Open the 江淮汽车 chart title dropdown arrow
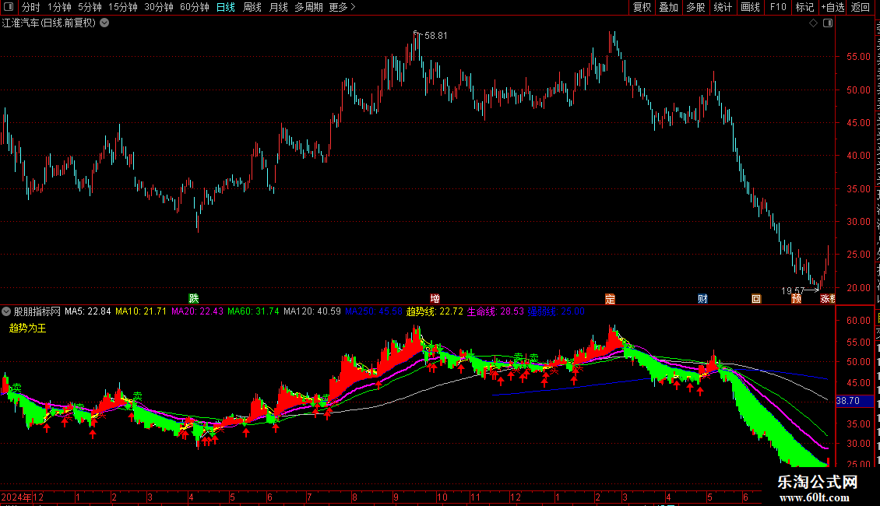Screen dimensions: 880x506 (104, 23)
